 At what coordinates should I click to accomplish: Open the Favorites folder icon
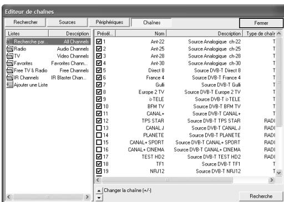coord(10,63)
